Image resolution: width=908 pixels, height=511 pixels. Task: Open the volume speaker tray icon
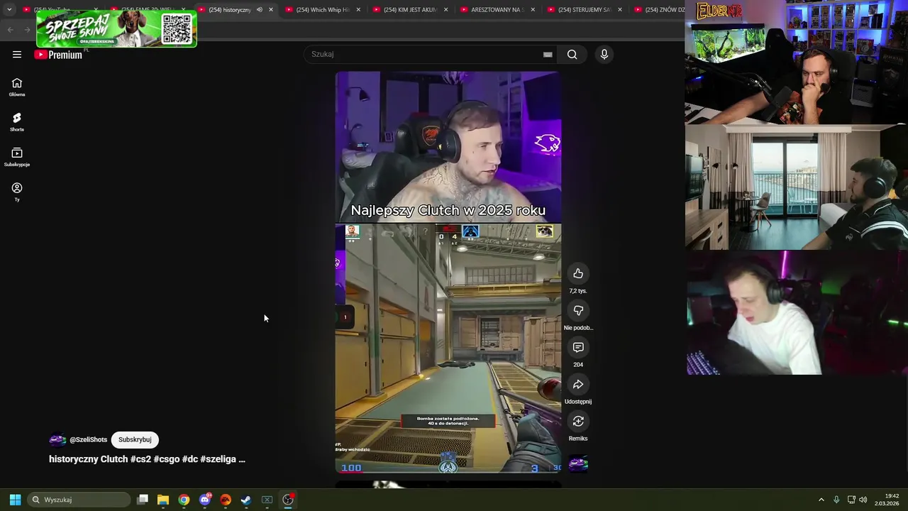(x=863, y=500)
